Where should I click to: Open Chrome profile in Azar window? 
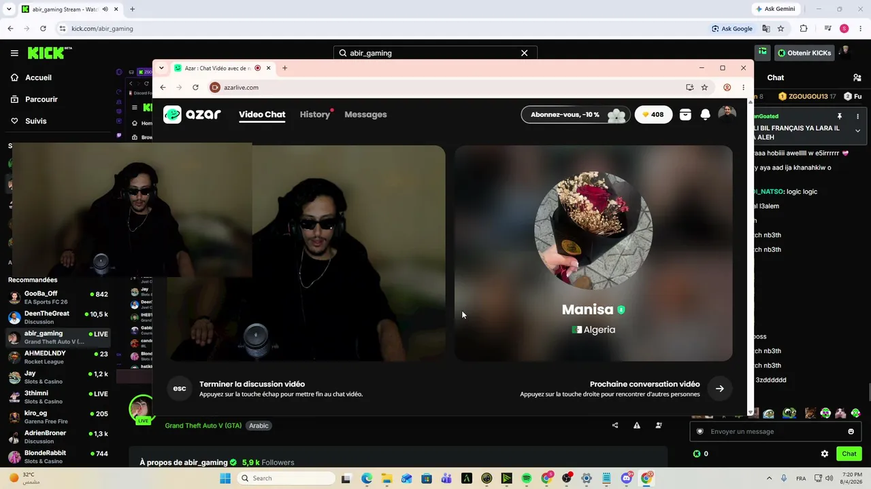tap(727, 87)
